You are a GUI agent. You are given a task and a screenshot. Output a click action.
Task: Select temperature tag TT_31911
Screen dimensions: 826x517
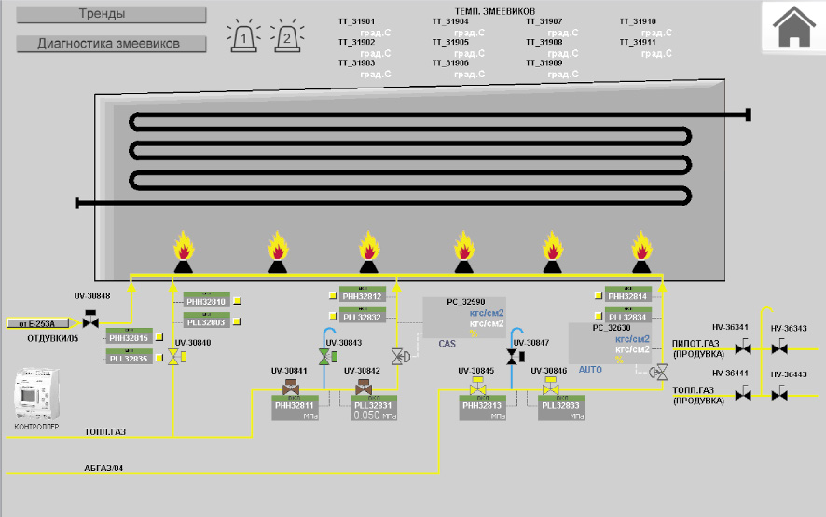[x=638, y=42]
